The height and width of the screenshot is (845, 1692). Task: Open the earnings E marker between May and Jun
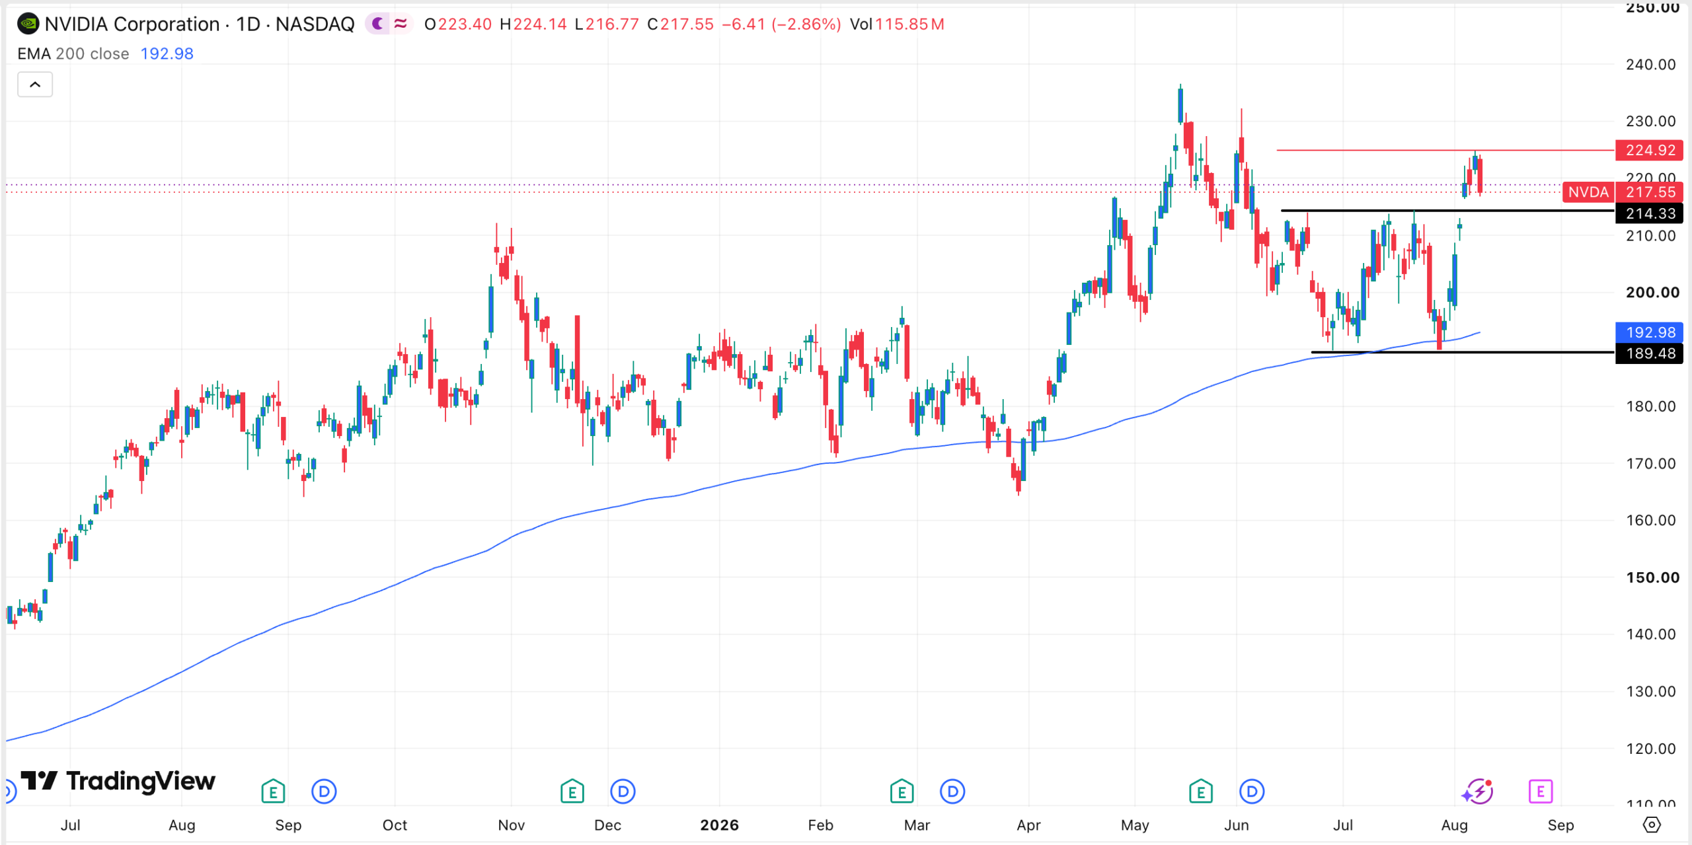[1201, 791]
